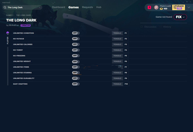Click the red notification badge
This screenshot has width=193, height=132.
coord(149,7)
